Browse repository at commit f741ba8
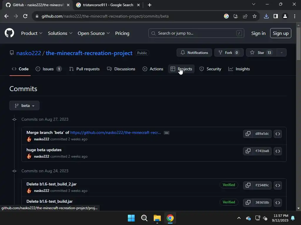301x225 pixels. coord(277,151)
